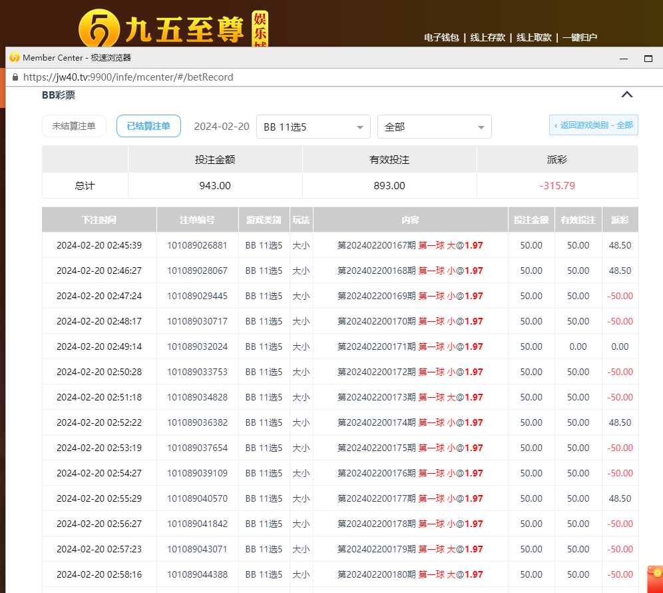This screenshot has width=663, height=593.
Task: Click the URL address bar text
Action: [x=128, y=77]
